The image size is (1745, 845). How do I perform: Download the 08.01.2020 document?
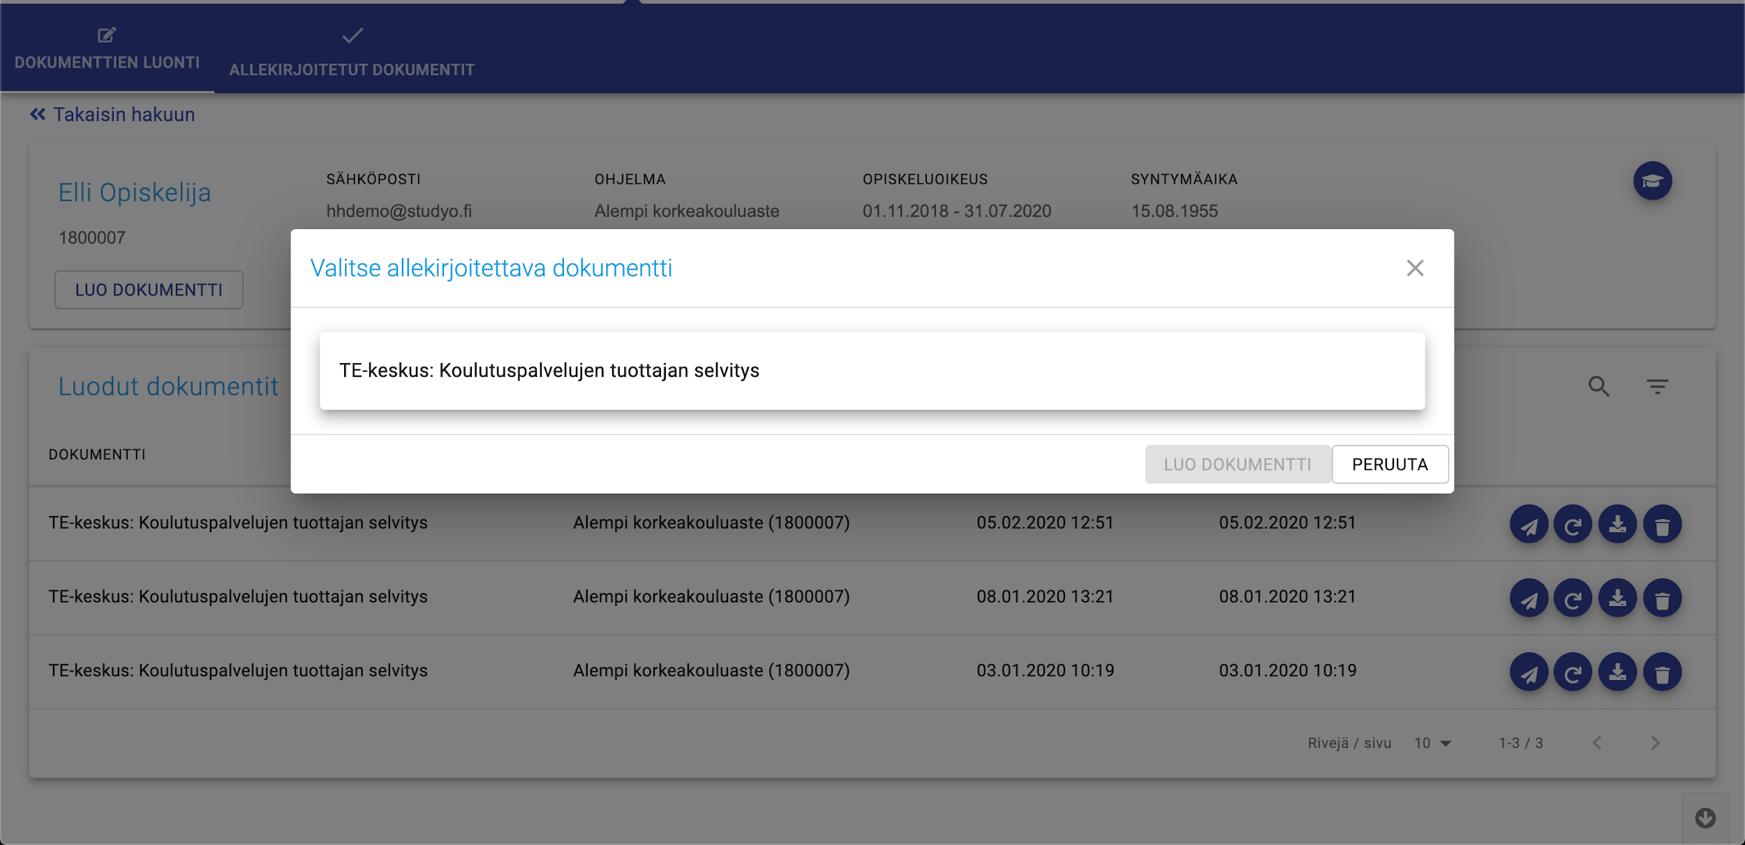[x=1617, y=598]
